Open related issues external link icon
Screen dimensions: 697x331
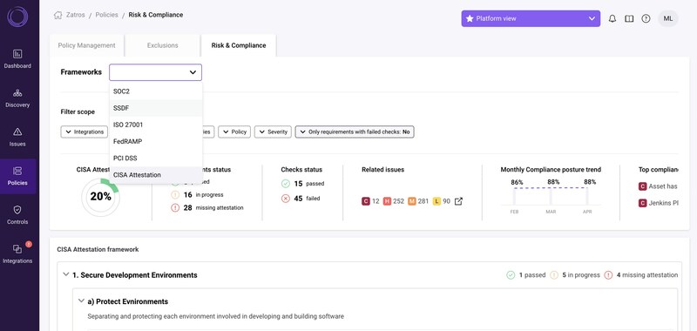click(458, 201)
